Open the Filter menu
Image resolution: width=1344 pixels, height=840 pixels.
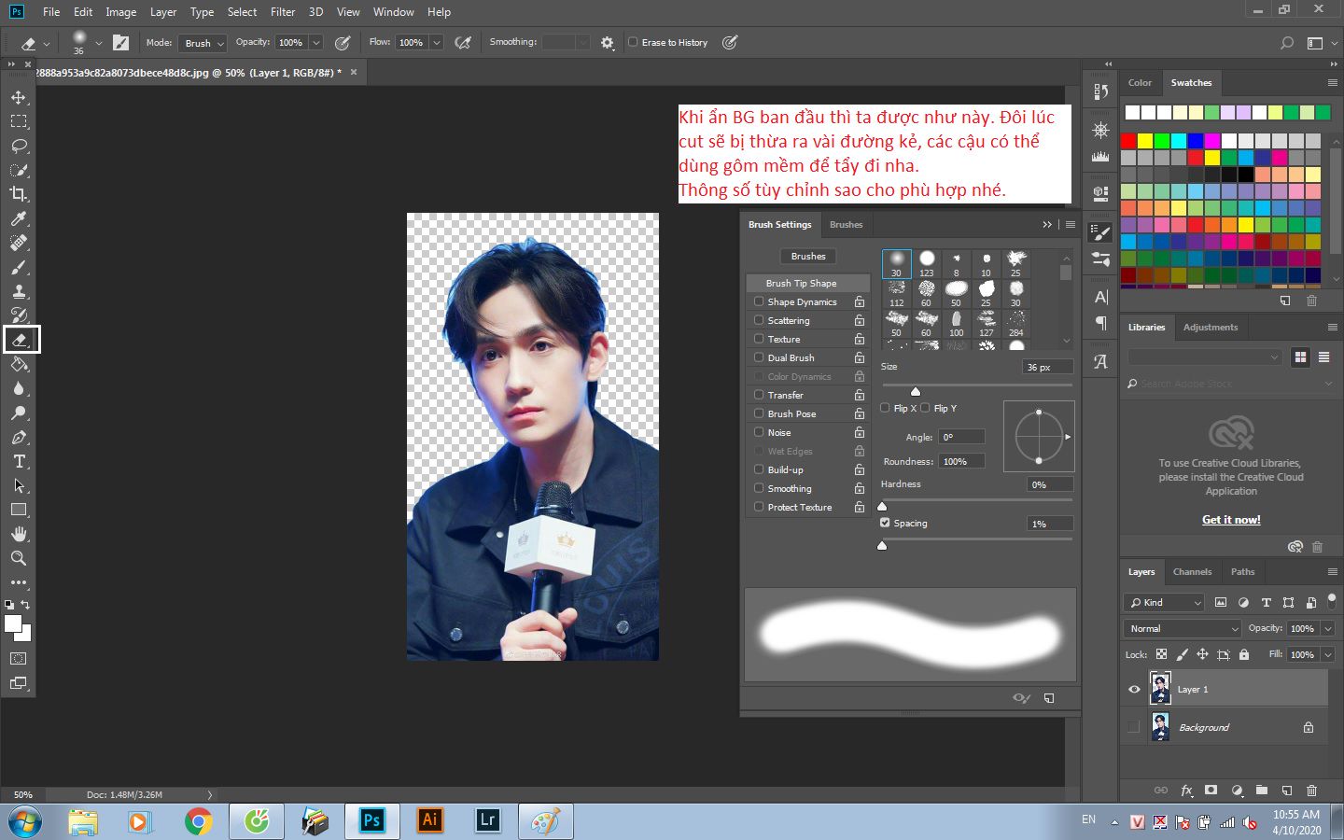point(283,12)
